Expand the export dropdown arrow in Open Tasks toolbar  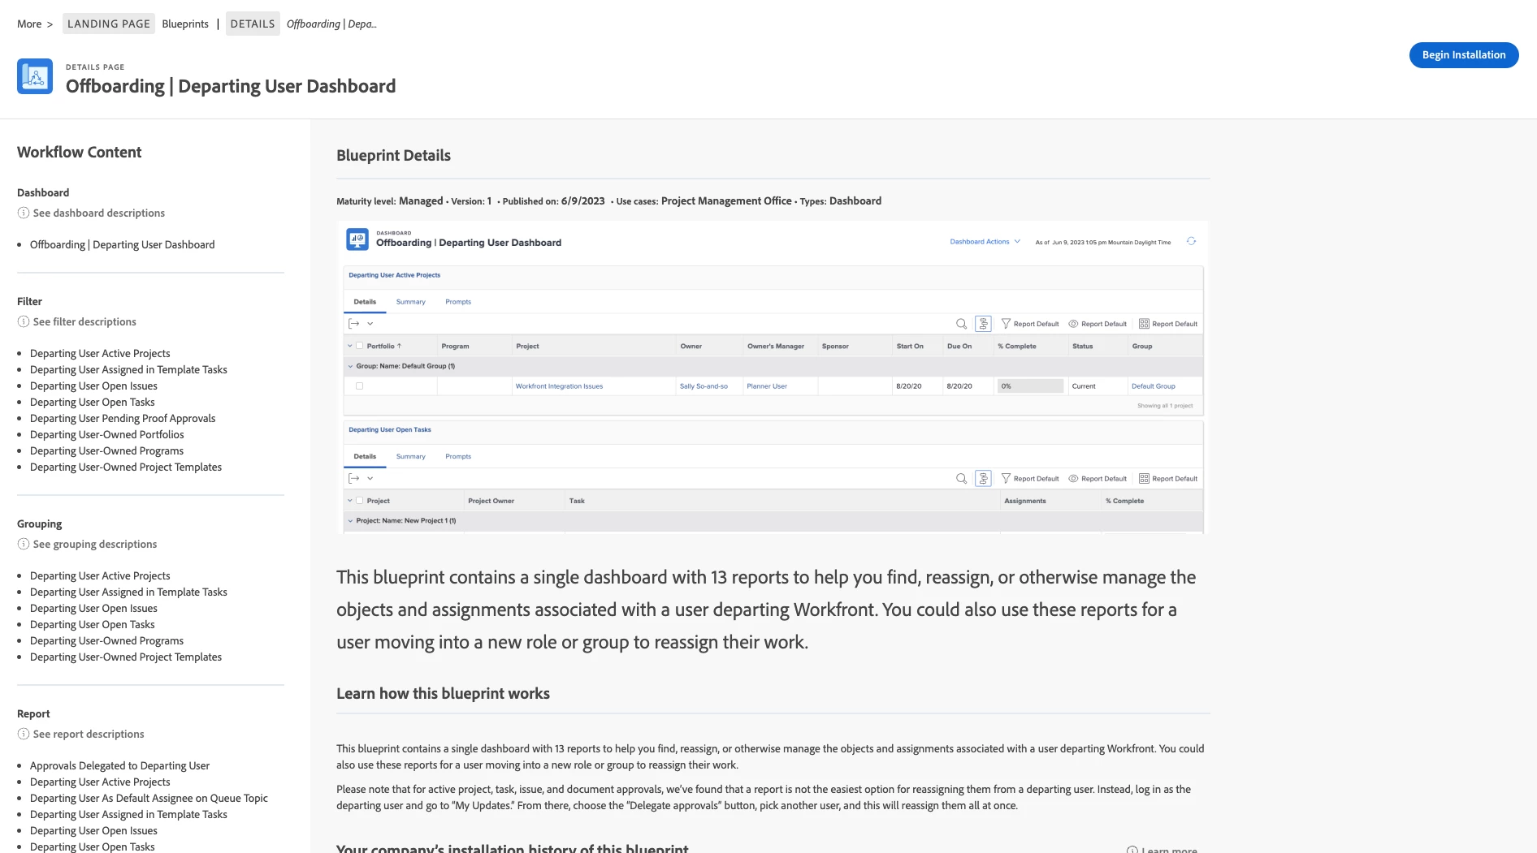point(370,479)
